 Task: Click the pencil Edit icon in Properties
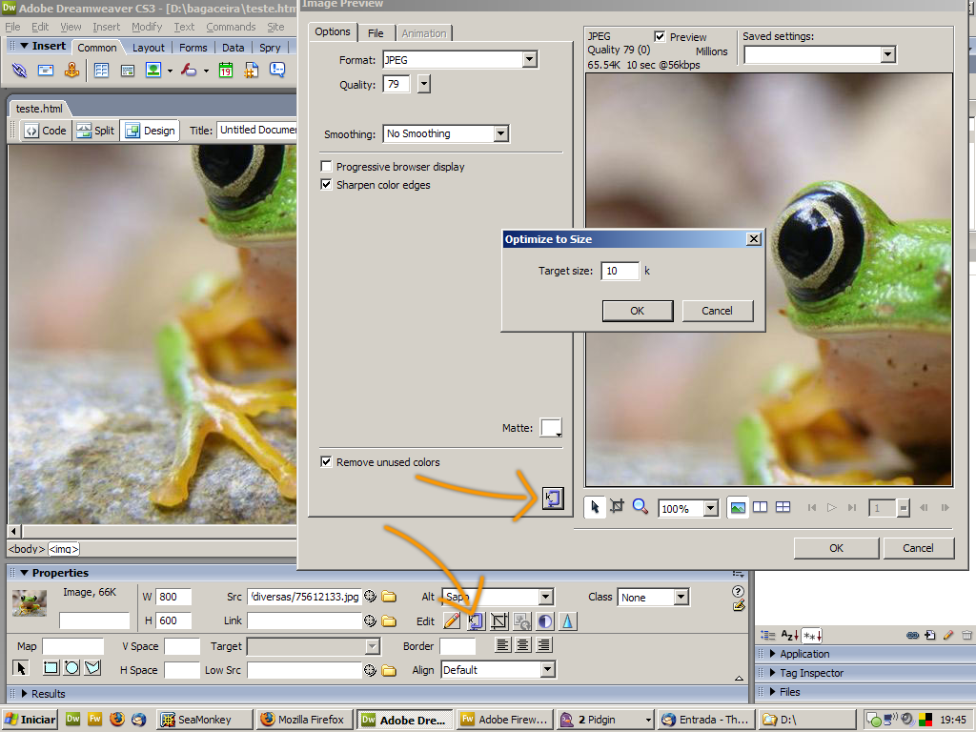click(453, 620)
